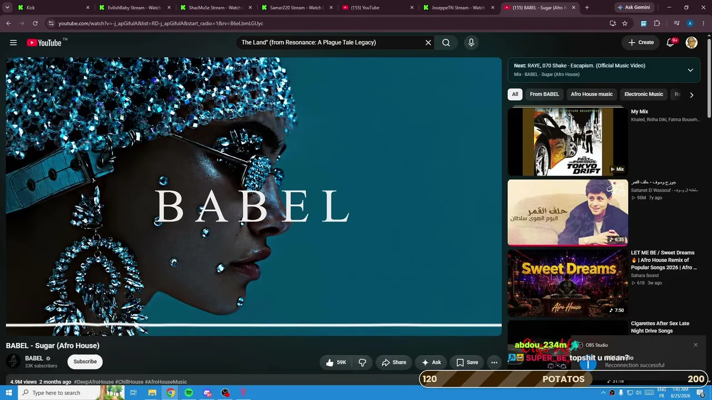
Task: Run search with the magnifier button
Action: coord(446,43)
